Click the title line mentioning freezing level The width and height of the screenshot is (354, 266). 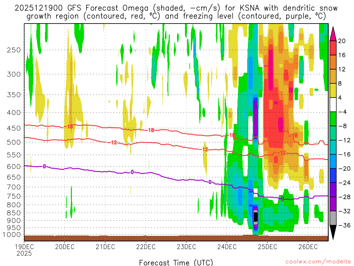176,16
